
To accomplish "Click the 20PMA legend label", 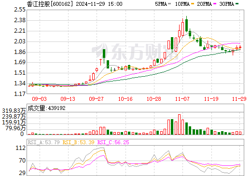I will tap(204, 4).
